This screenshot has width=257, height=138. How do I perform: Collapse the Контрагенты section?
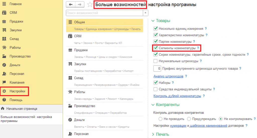click(153, 105)
